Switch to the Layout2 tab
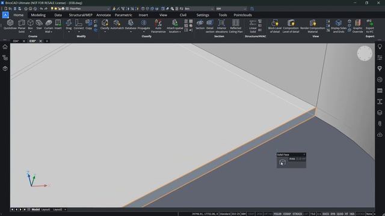The width and height of the screenshot is (385, 216). (58, 209)
